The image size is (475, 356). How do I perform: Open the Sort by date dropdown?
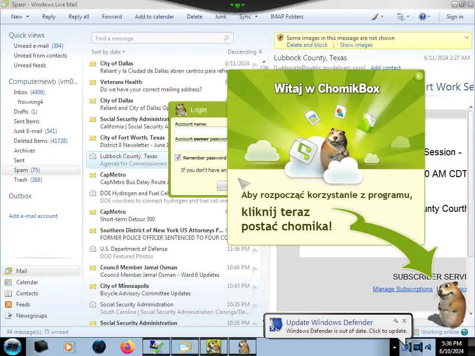pos(108,52)
